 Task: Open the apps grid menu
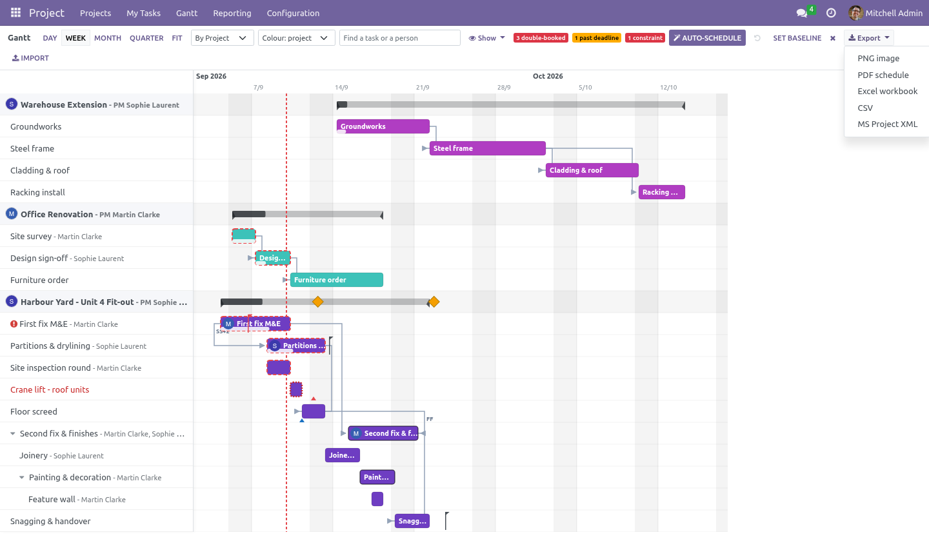[x=15, y=13]
